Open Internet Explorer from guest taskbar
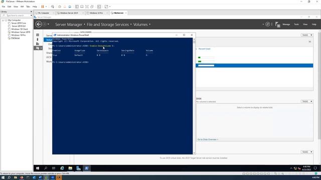This screenshot has height=180, width=321. 62,168
